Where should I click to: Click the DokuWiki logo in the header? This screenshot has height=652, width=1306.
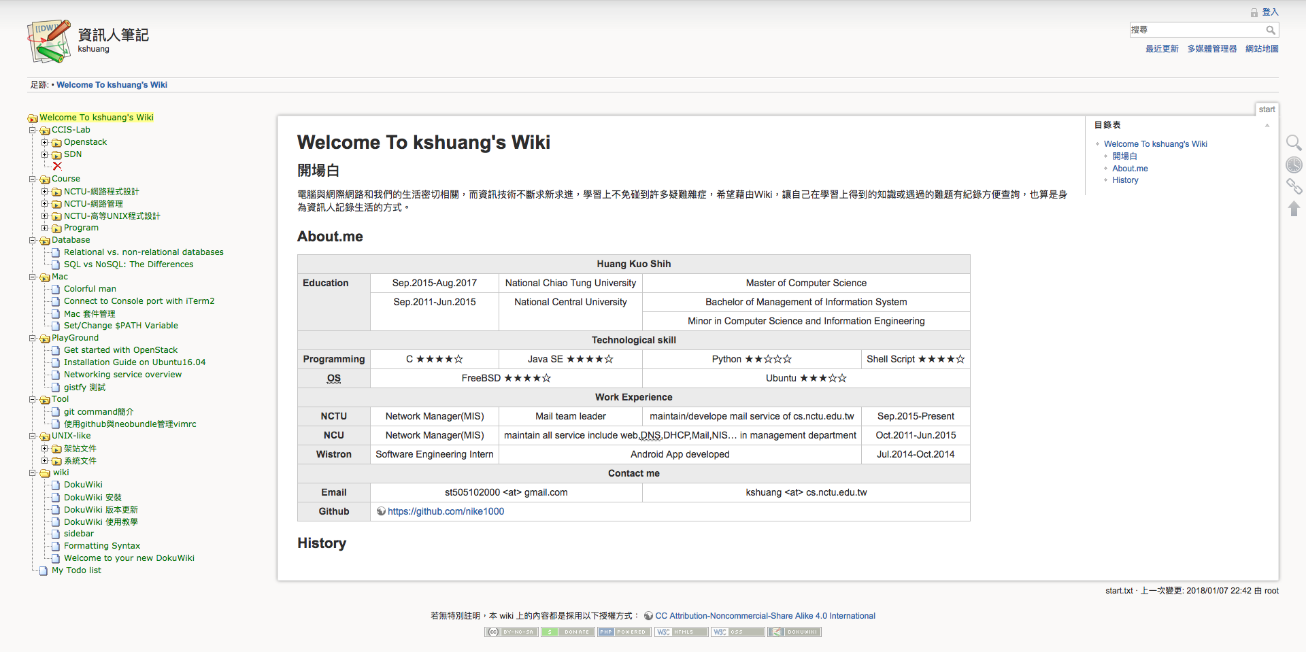(49, 41)
